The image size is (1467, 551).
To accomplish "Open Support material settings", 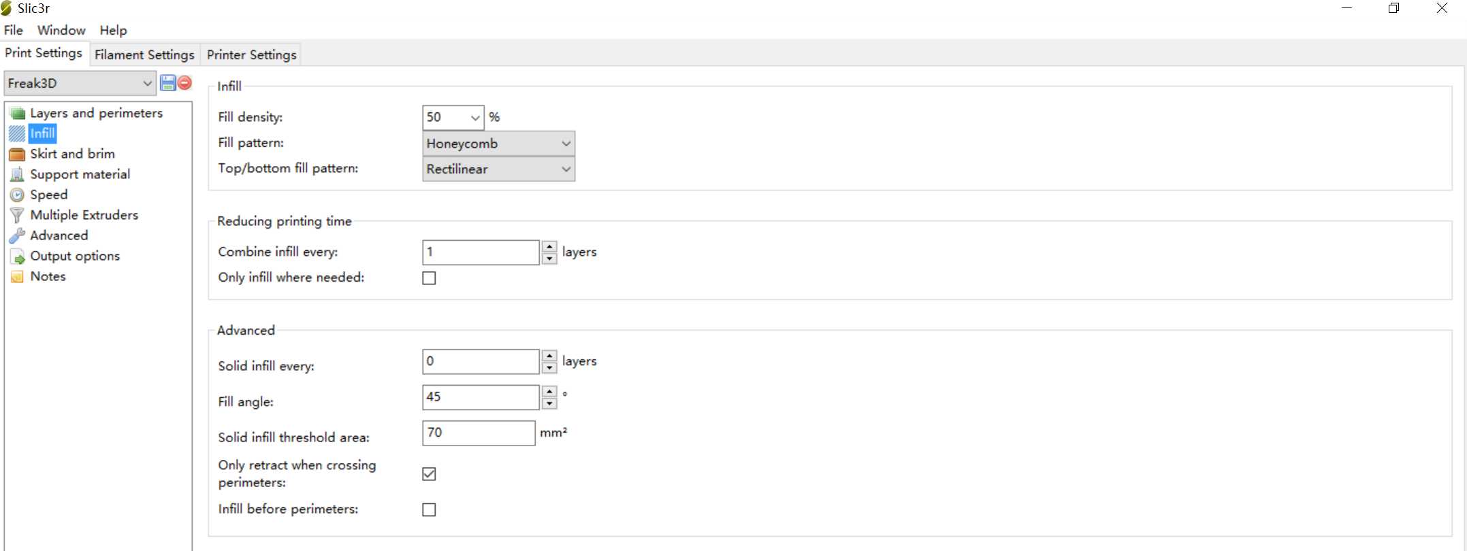I will coord(80,174).
